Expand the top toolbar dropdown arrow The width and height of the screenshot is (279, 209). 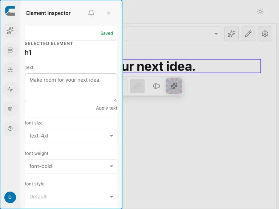click(216, 34)
